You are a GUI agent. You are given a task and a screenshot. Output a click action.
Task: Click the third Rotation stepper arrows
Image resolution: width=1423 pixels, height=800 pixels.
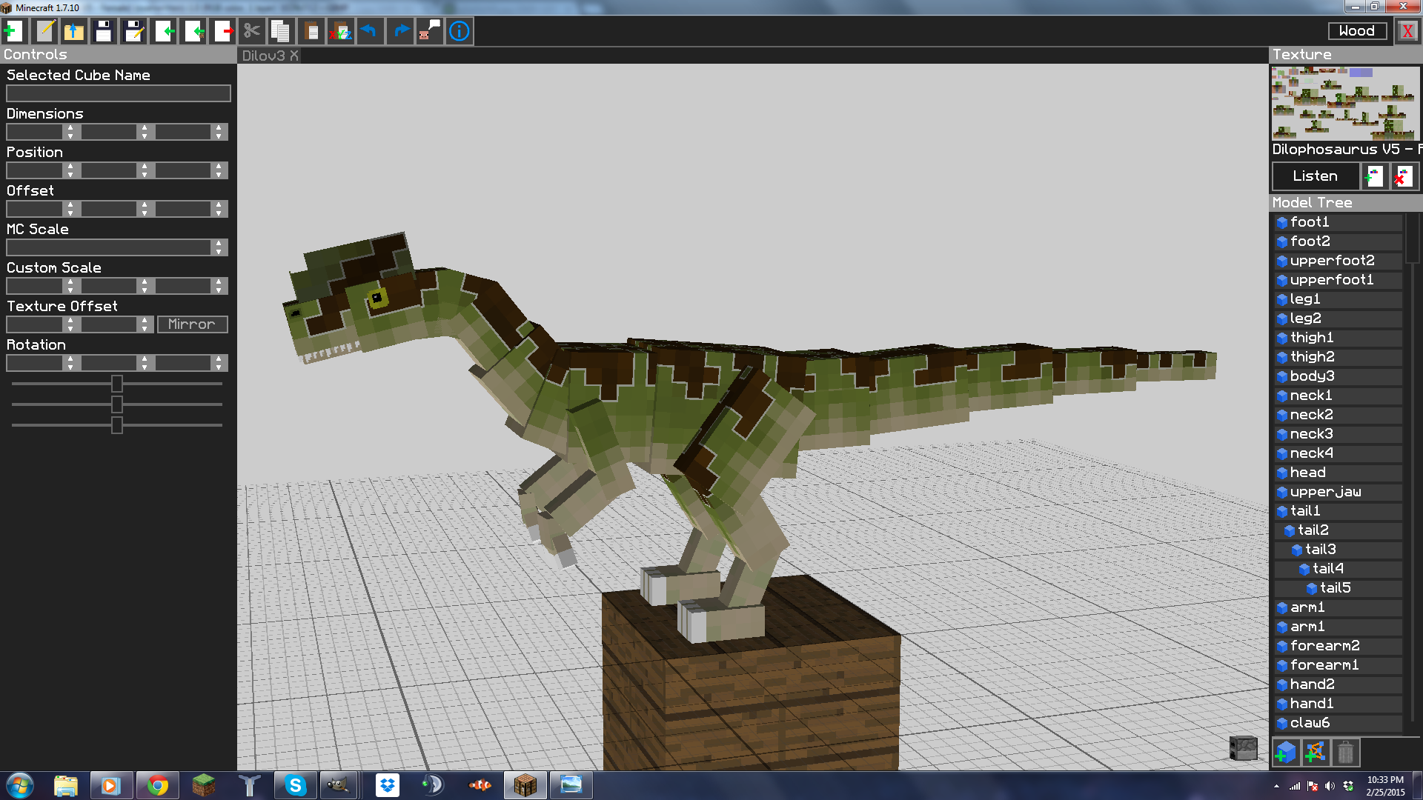pos(219,363)
